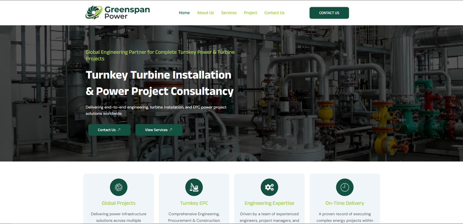Image resolution: width=463 pixels, height=224 pixels.
Task: Click 'Delivering power infrastructure' card description
Action: pyautogui.click(x=119, y=217)
